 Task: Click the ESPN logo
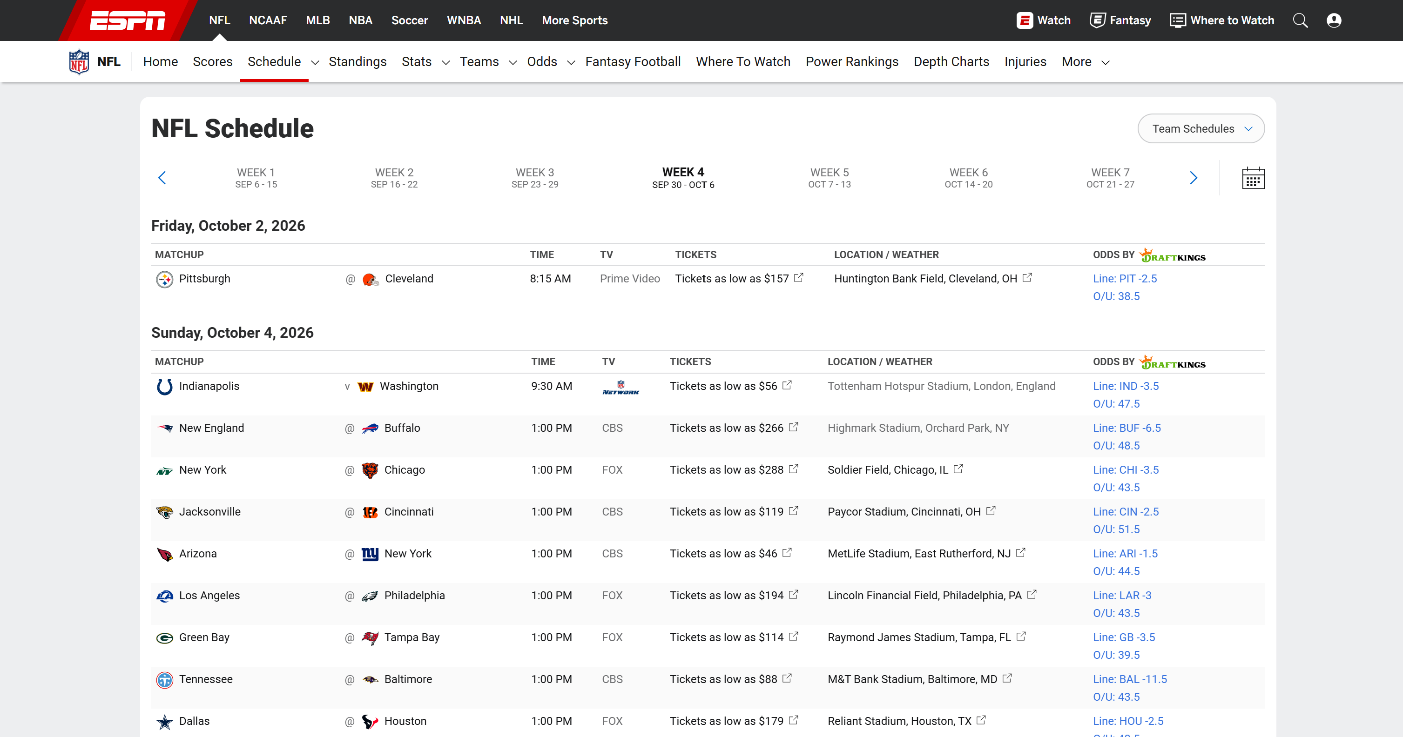pyautogui.click(x=128, y=20)
